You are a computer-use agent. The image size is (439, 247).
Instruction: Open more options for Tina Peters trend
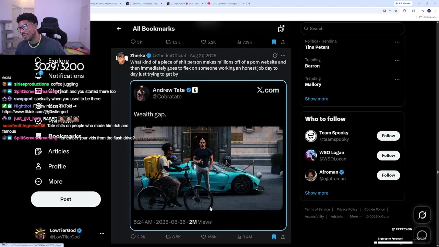click(x=397, y=42)
